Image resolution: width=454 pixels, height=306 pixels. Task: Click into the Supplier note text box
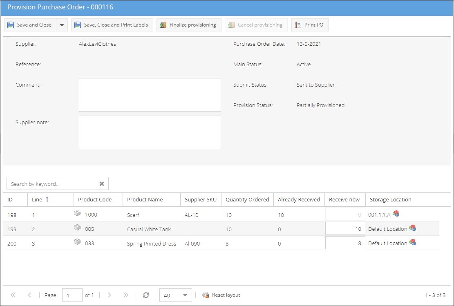150,132
